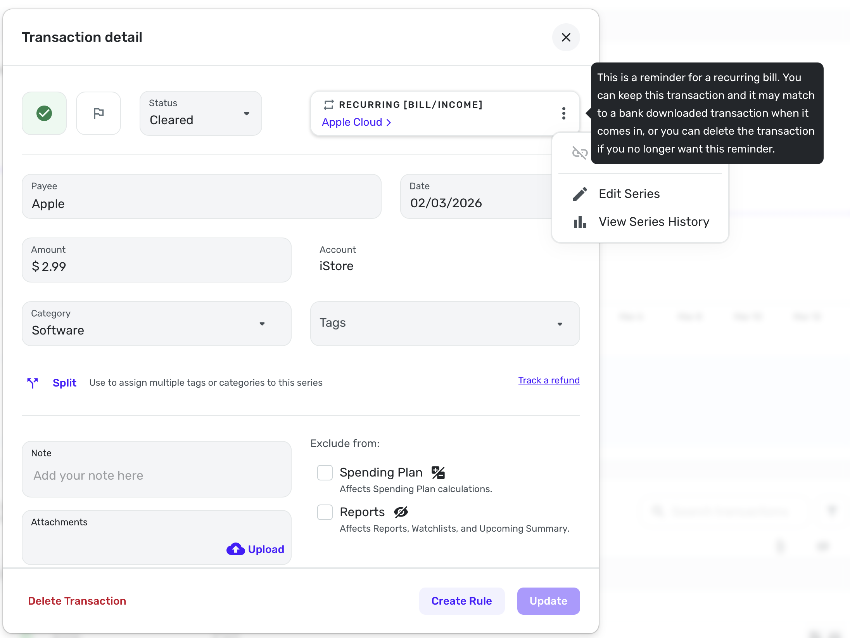Click the green reviewed checkmark icon

[x=44, y=113]
